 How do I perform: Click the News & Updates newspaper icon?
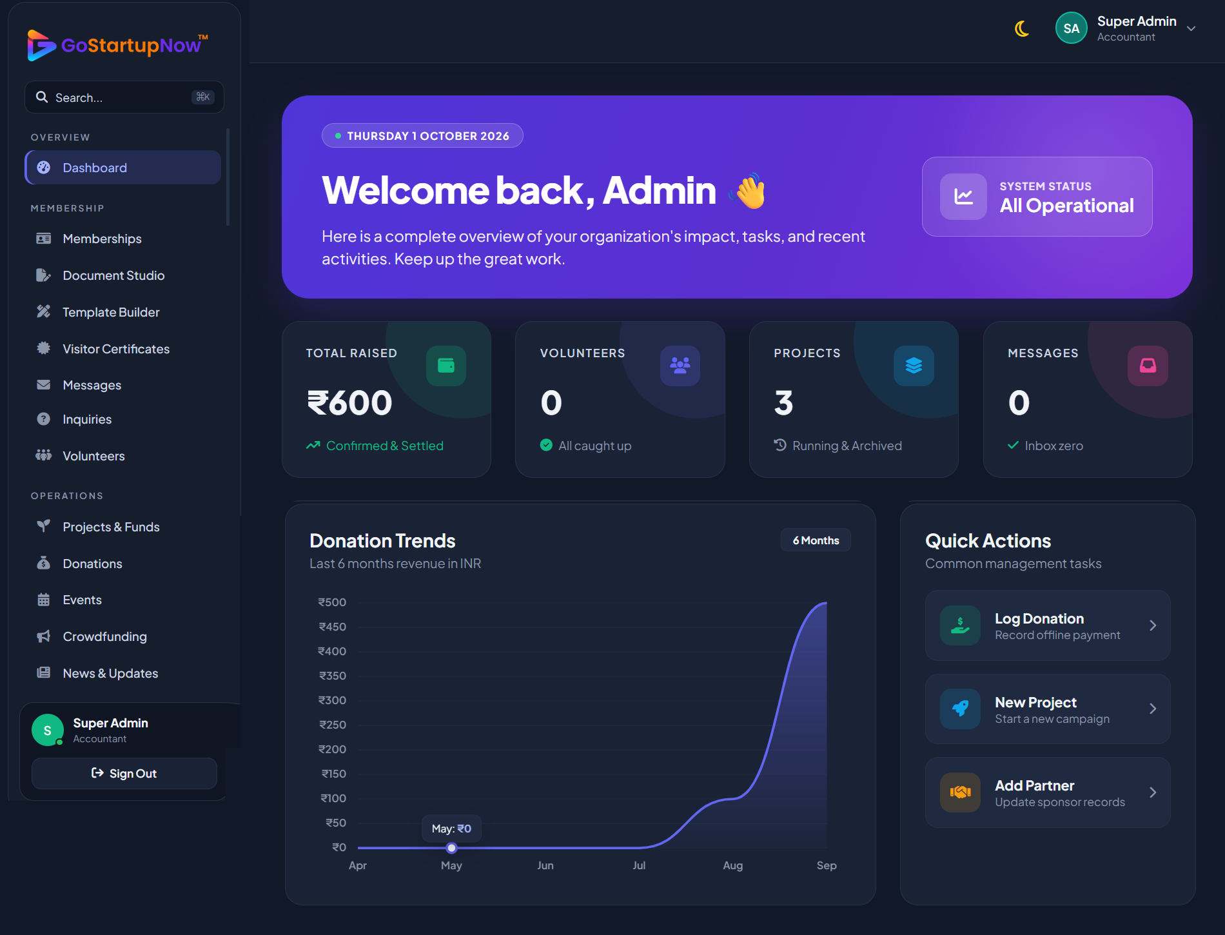click(43, 673)
